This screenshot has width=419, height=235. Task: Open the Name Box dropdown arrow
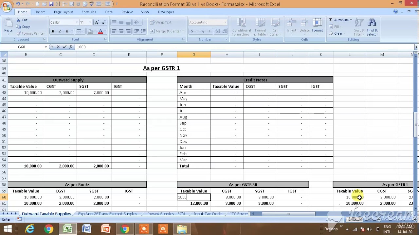(x=46, y=47)
